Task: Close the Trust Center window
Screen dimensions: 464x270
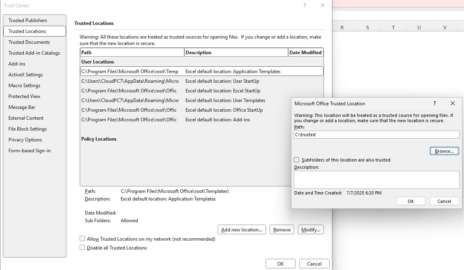Action: pyautogui.click(x=323, y=5)
